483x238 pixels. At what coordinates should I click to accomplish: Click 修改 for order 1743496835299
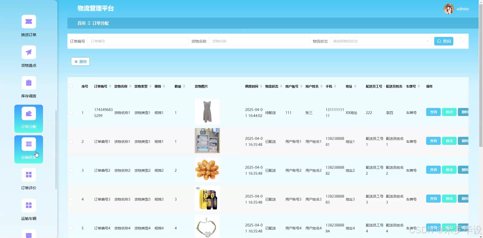449,112
